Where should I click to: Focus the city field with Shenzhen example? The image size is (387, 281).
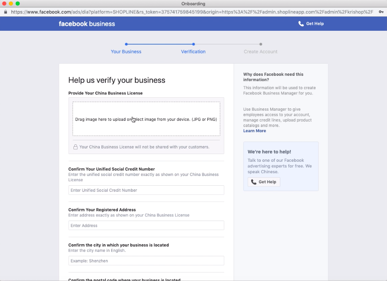(146, 261)
